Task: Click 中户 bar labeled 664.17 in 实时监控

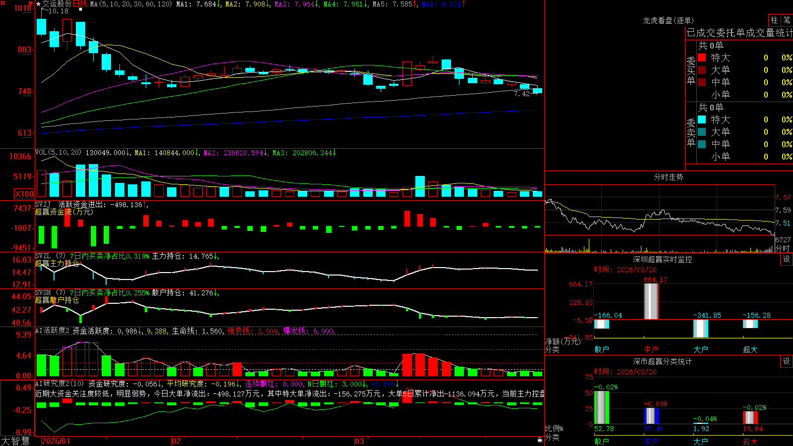Action: (651, 301)
